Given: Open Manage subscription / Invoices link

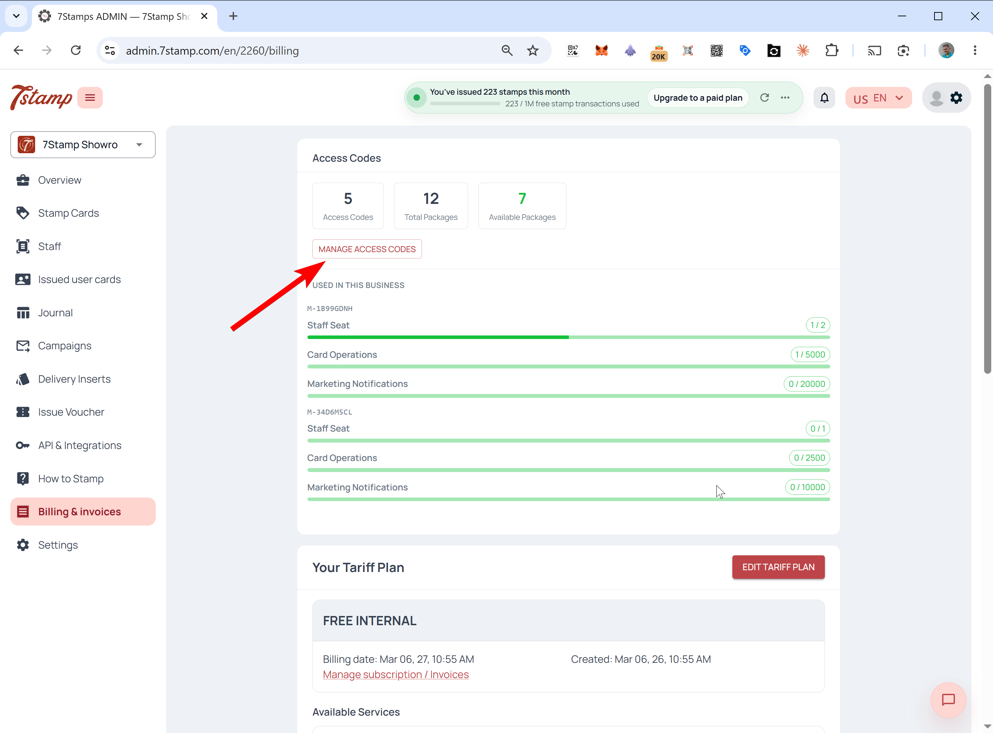Looking at the screenshot, I should pyautogui.click(x=395, y=674).
